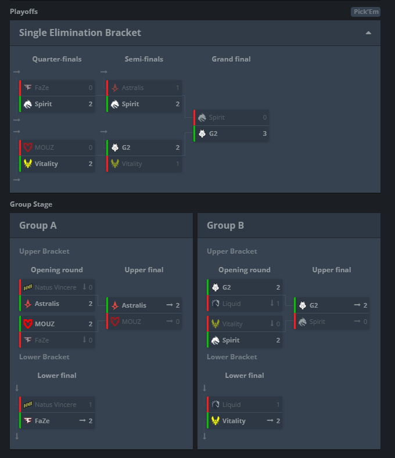Viewport: 395px width, 458px height.
Task: Click G2 logo in Grand final
Action: click(x=202, y=134)
